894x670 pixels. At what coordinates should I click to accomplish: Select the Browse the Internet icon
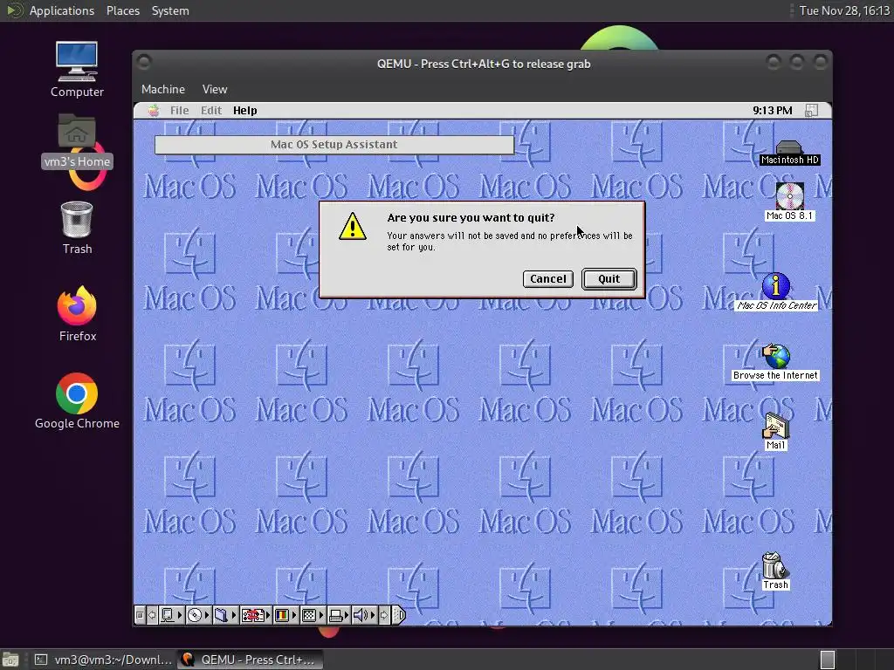pos(775,362)
